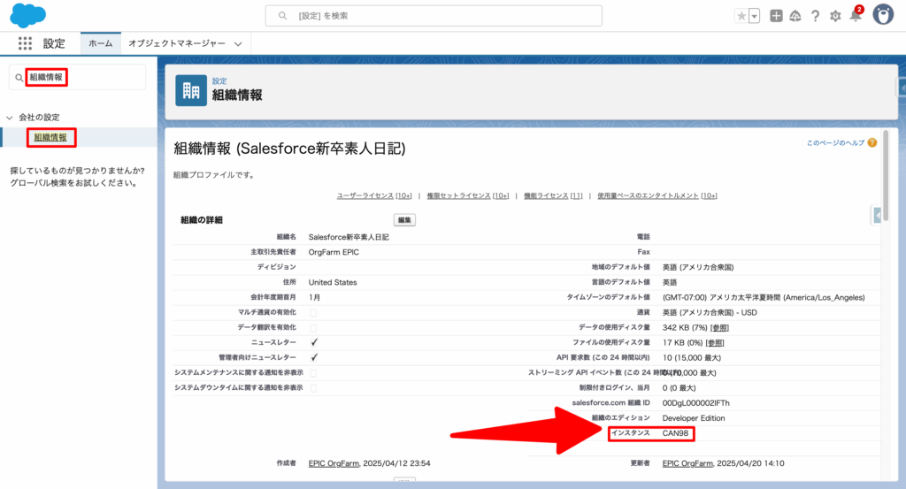Toggle the データ翻訳を有効化 checkbox

coord(313,328)
